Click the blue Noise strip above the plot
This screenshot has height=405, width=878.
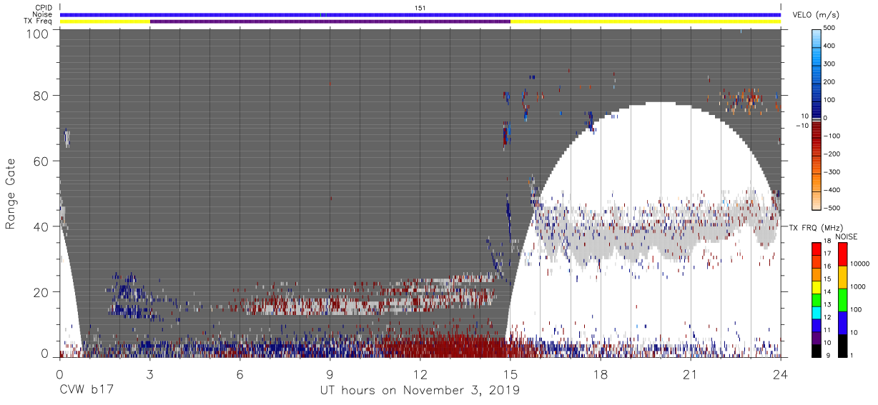420,14
